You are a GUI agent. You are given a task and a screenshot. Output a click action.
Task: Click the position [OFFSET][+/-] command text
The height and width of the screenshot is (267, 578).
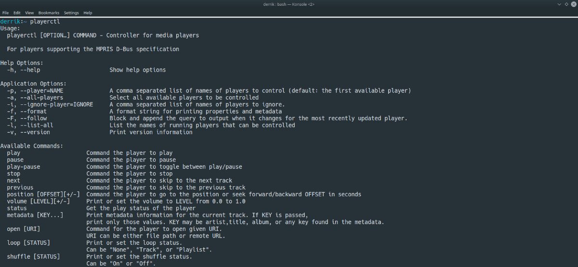coord(43,194)
